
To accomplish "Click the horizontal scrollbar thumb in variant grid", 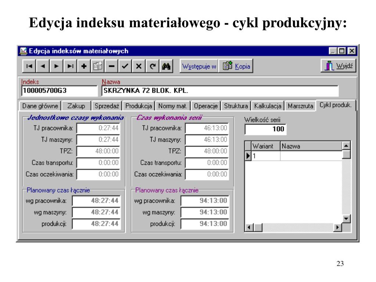I will click(x=258, y=227).
